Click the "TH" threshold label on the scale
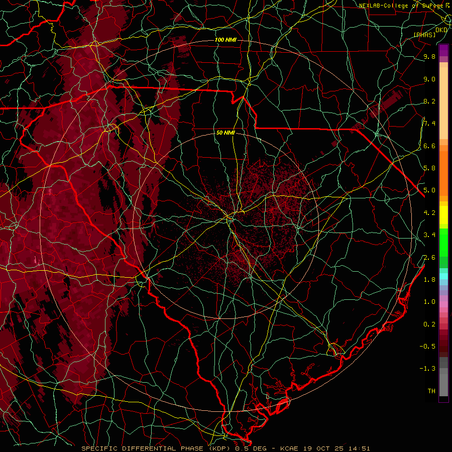 [431, 391]
